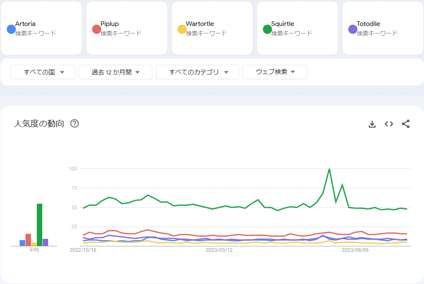Click the blue Artoria color dot
The image size is (424, 284).
(x=11, y=29)
